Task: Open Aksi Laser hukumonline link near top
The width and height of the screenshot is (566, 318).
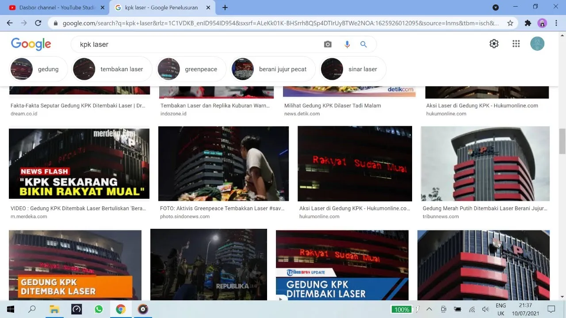Action: tap(482, 106)
